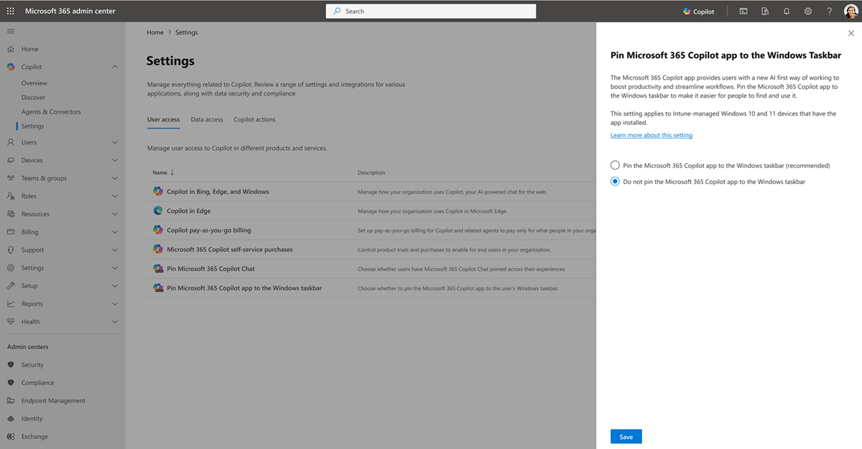The image size is (862, 449).
Task: Click the Copilot in Edge row icon
Action: point(158,211)
